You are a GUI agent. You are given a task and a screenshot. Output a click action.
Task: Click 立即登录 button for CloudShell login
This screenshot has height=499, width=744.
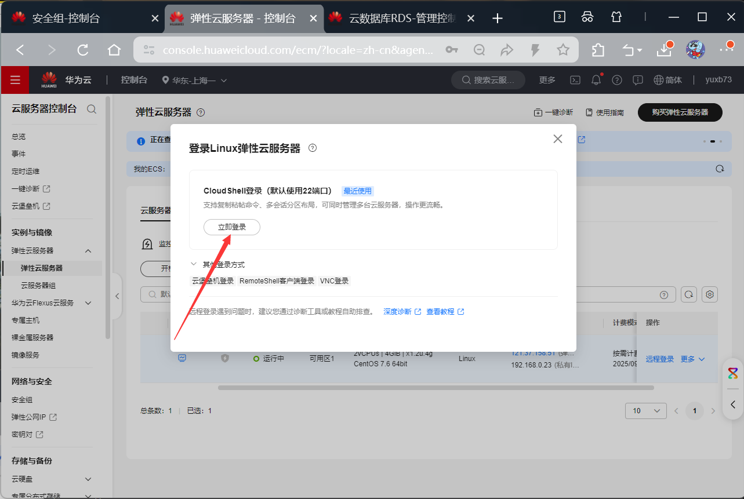pos(232,227)
